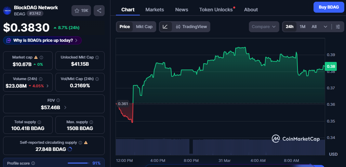Click the #3742 rank badge
The height and width of the screenshot is (167, 346).
(x=35, y=13)
